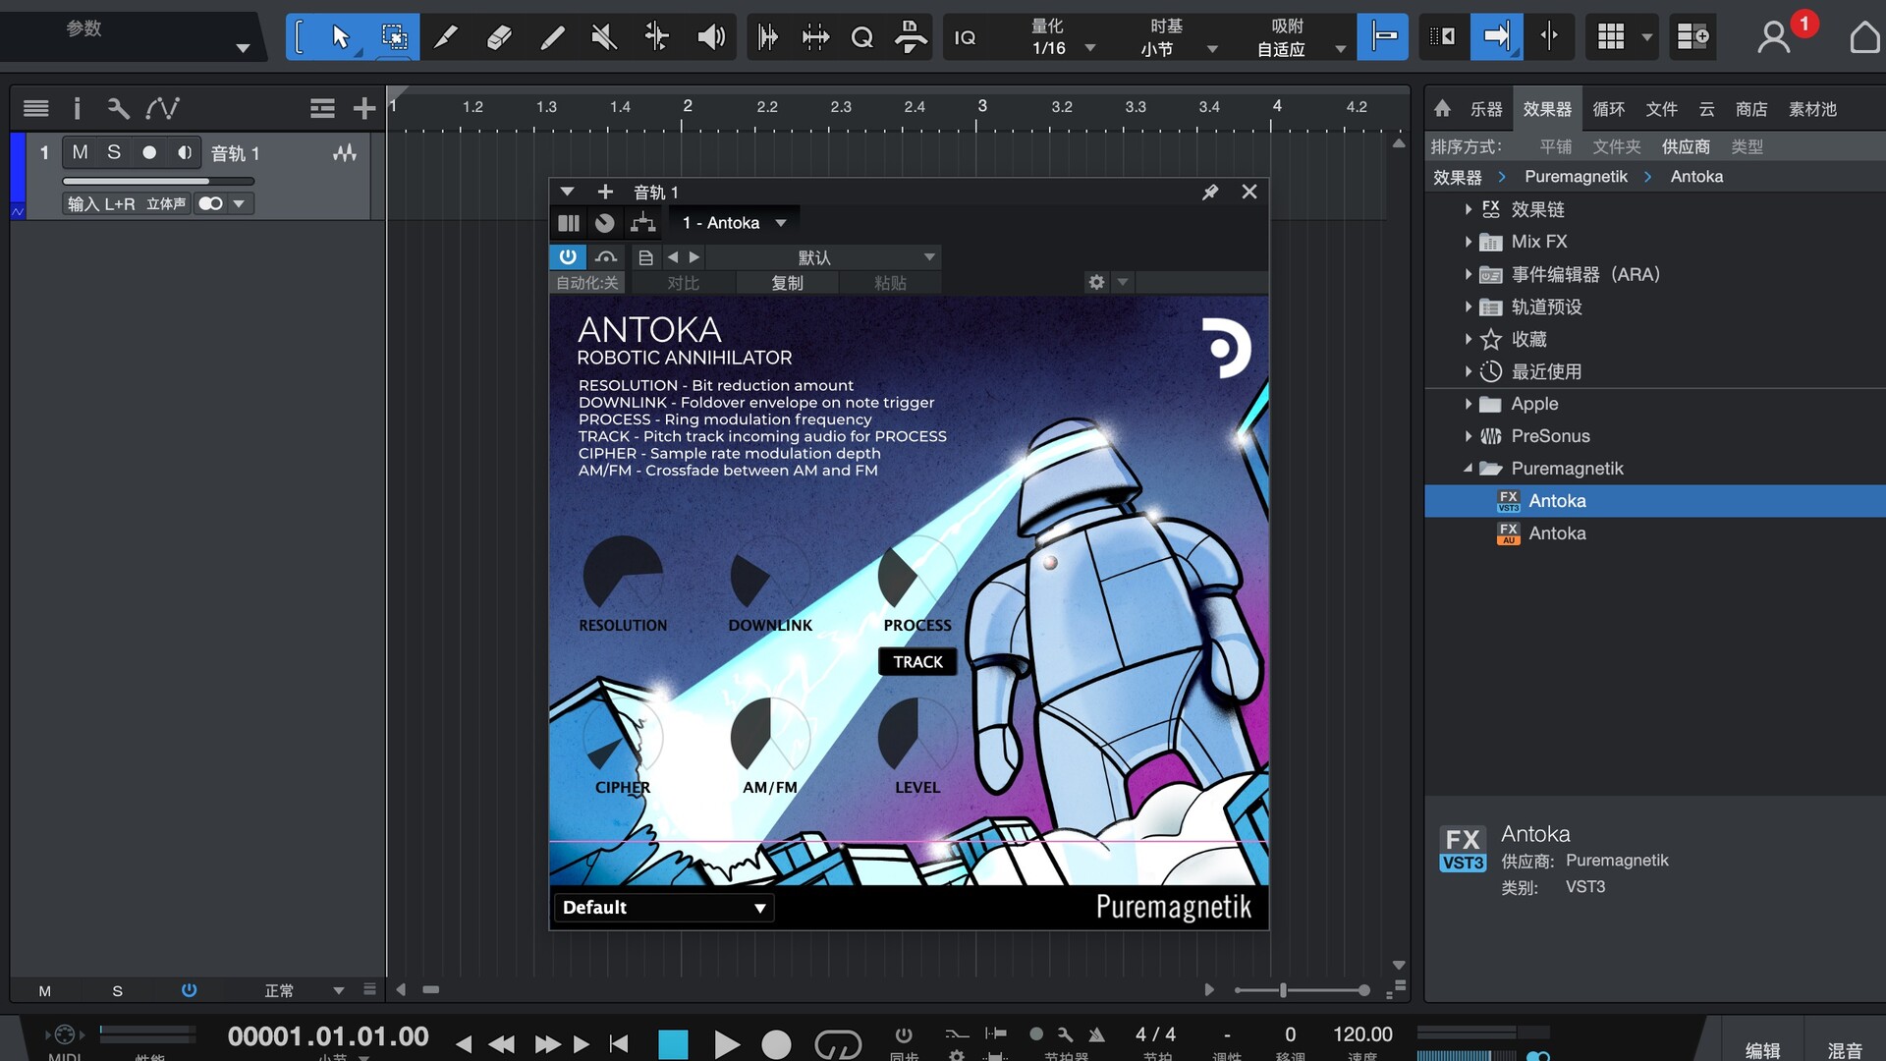Open the 编辑 view button
Screen dimensions: 1886x1061
point(1762,1049)
